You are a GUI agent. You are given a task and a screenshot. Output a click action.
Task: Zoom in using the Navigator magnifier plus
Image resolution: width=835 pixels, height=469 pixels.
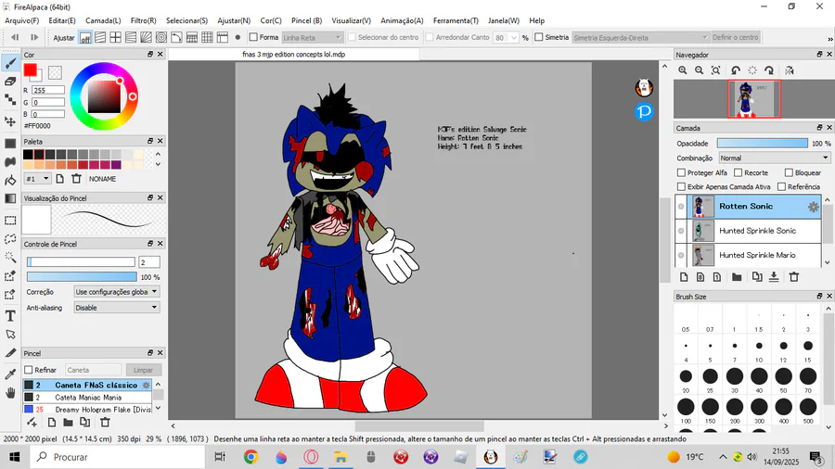click(682, 70)
